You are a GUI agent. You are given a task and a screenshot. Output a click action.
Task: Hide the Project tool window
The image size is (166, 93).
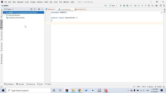click(x=42, y=9)
